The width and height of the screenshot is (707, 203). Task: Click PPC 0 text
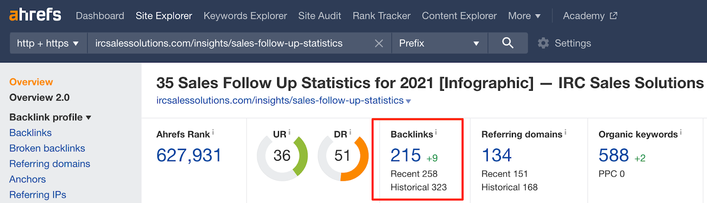612,173
